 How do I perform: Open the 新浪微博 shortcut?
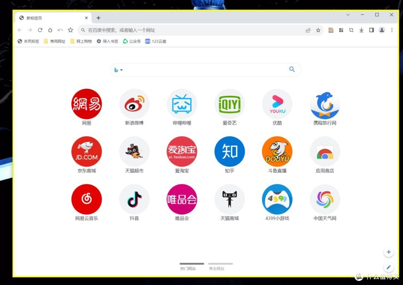pyautogui.click(x=134, y=104)
